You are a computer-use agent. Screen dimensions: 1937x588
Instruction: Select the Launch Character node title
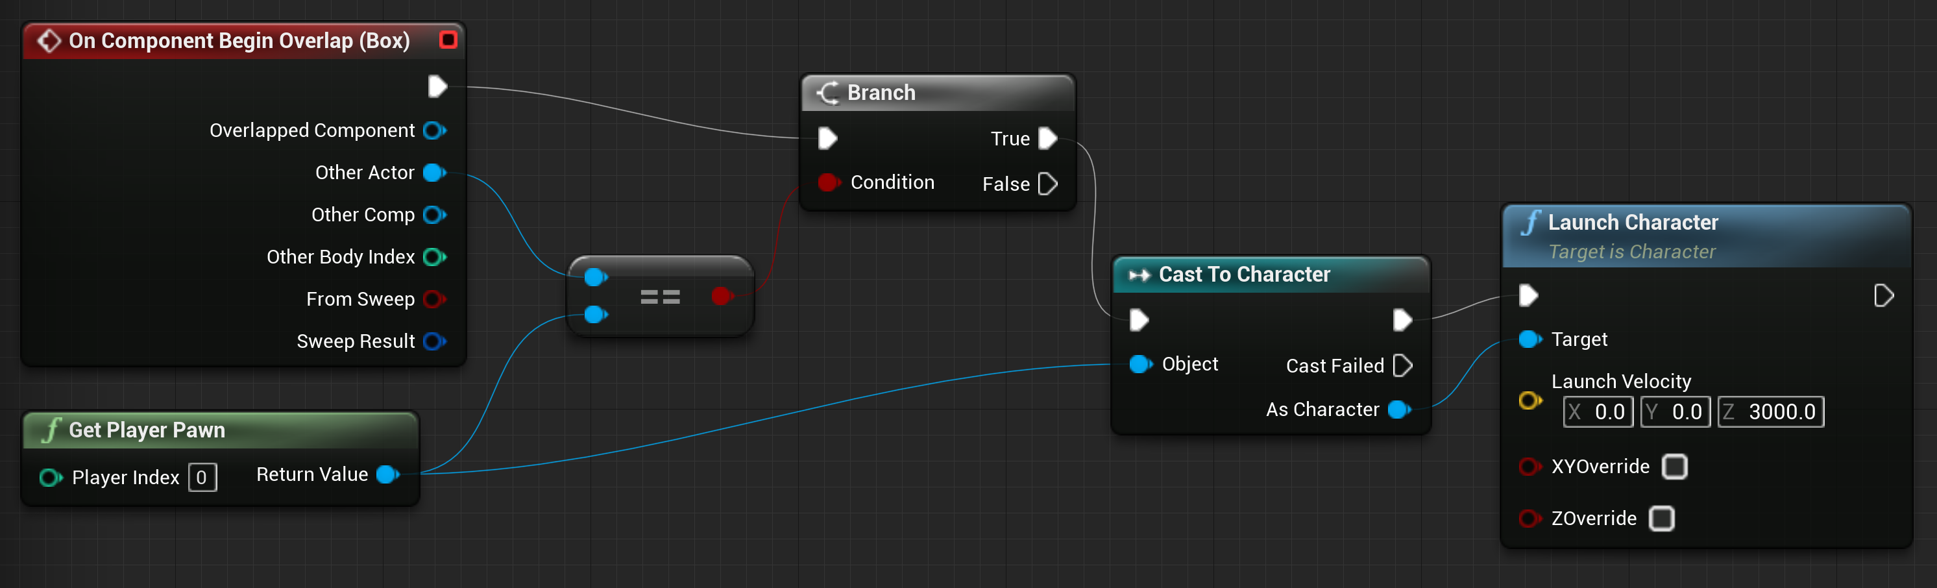click(1633, 223)
